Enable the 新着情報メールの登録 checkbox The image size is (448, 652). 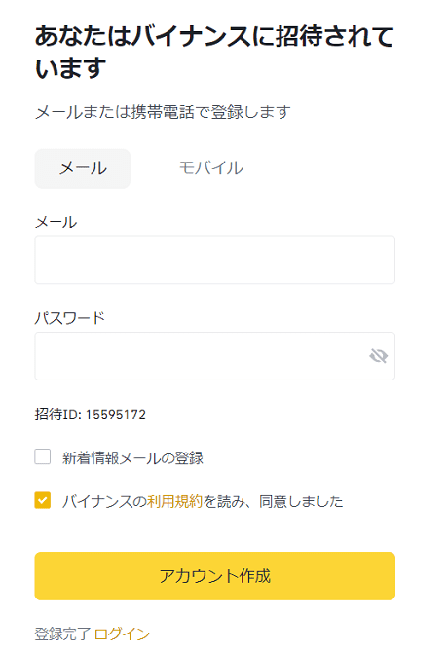click(43, 456)
